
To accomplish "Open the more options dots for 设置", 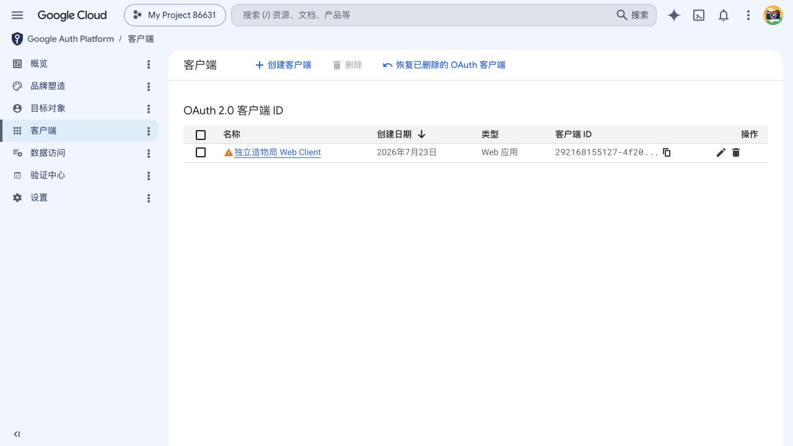I will pos(149,198).
